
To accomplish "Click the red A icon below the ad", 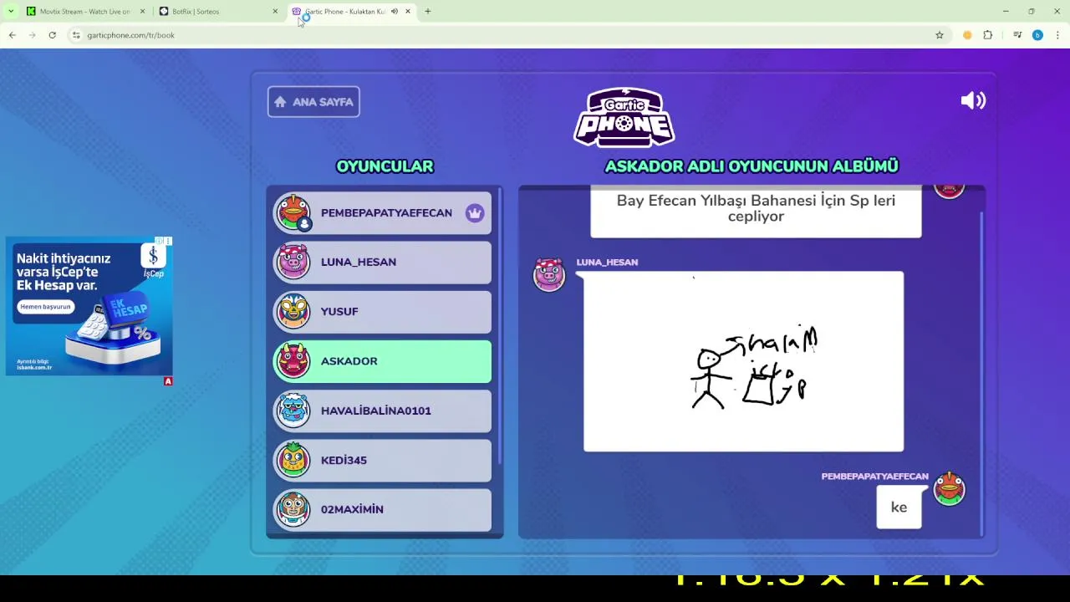I will tap(168, 381).
